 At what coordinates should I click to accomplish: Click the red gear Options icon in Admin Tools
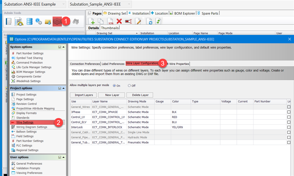(x=57, y=22)
